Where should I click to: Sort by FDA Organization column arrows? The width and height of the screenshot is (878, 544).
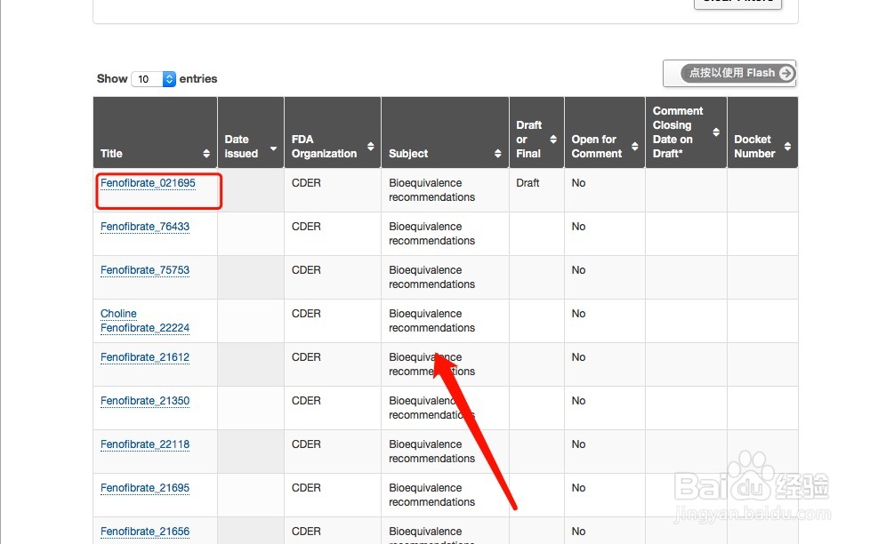370,146
